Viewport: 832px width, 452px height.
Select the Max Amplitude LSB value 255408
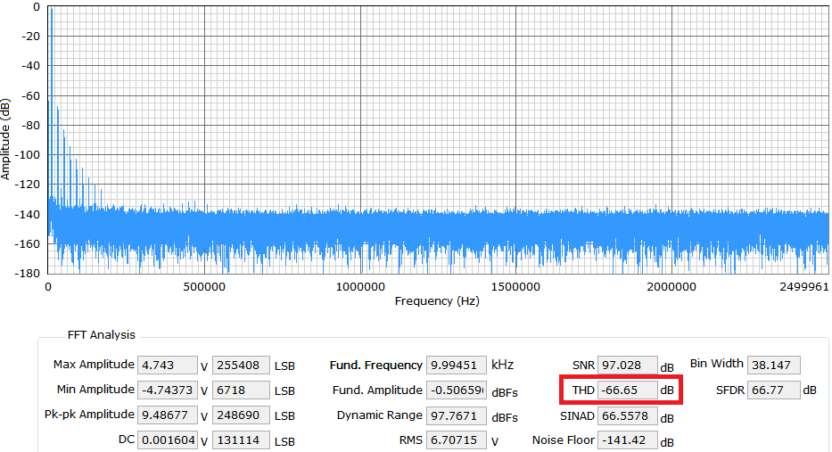[x=242, y=365]
